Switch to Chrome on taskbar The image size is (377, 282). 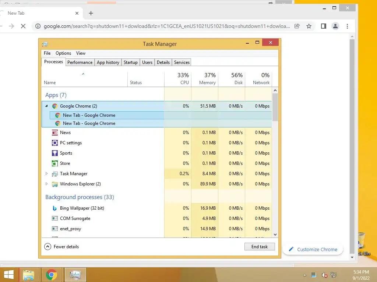pyautogui.click(x=51, y=275)
